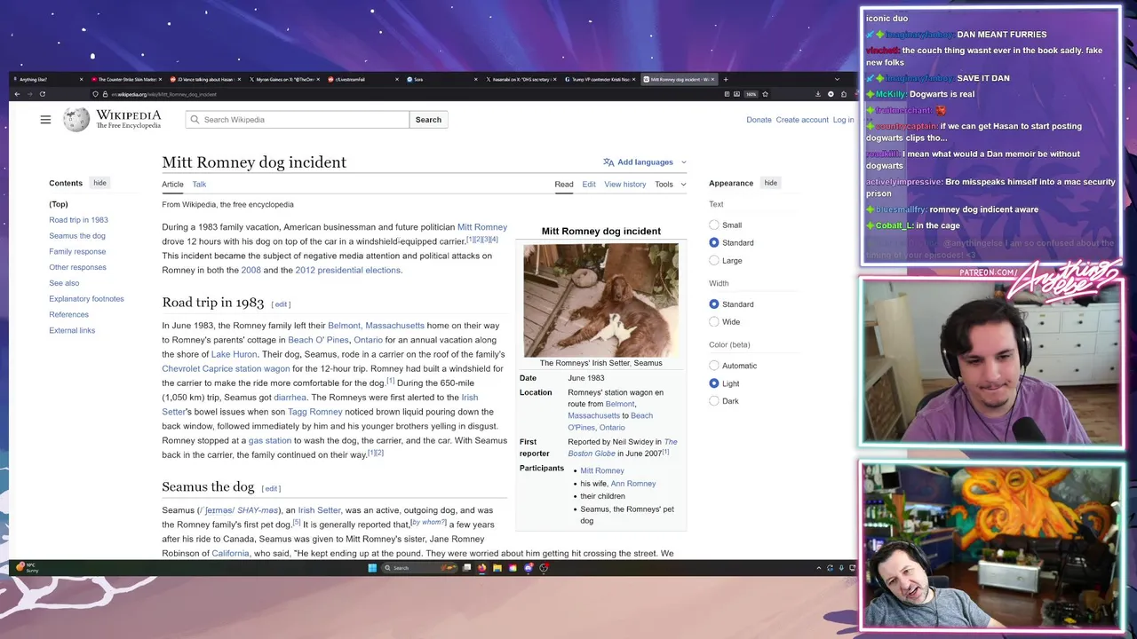Select Small text size
This screenshot has width=1137, height=639.
tap(714, 225)
